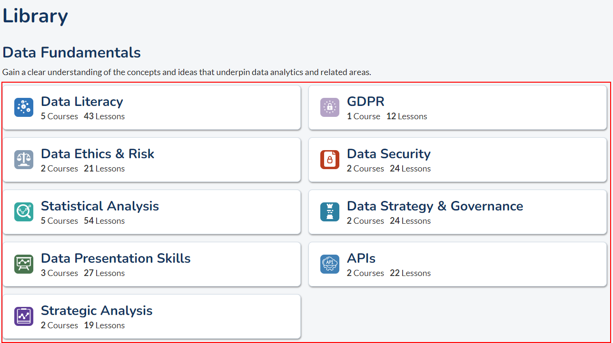Click the Statistical Analysis magnifier icon
Viewport: 613px width, 343px height.
tap(24, 212)
